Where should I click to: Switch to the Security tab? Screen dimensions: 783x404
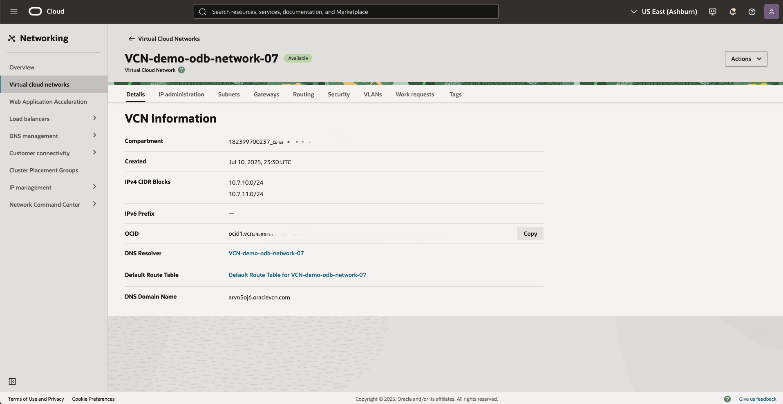tap(338, 94)
